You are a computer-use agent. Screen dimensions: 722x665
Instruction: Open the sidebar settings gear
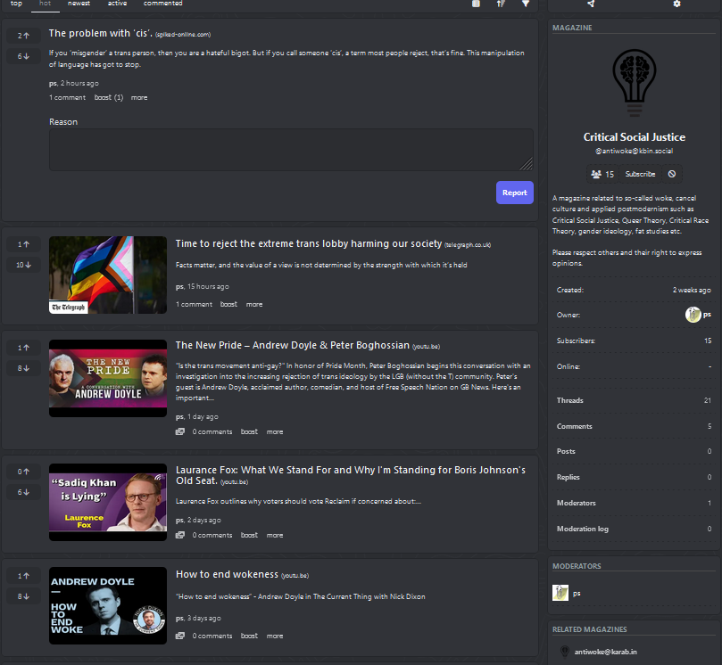tap(676, 4)
